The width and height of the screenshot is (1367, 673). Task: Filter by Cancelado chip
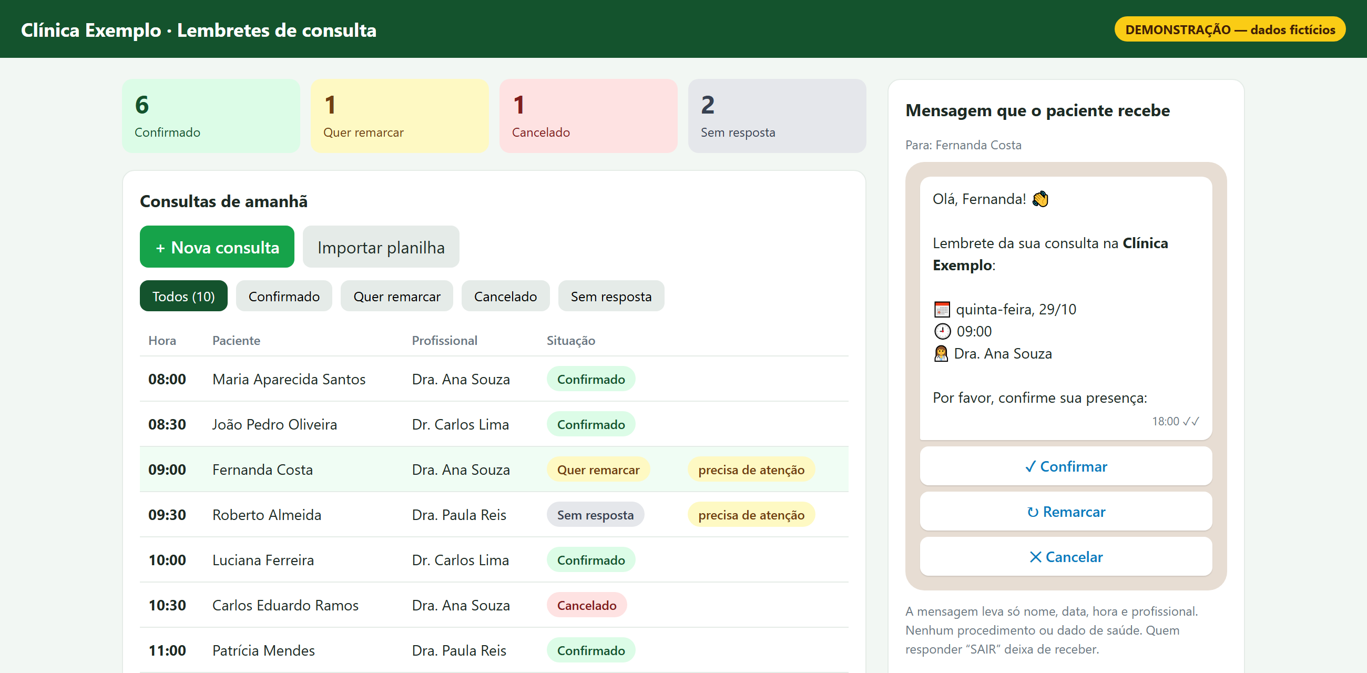[505, 295]
